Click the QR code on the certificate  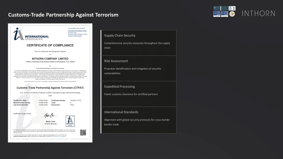pyautogui.click(x=83, y=132)
